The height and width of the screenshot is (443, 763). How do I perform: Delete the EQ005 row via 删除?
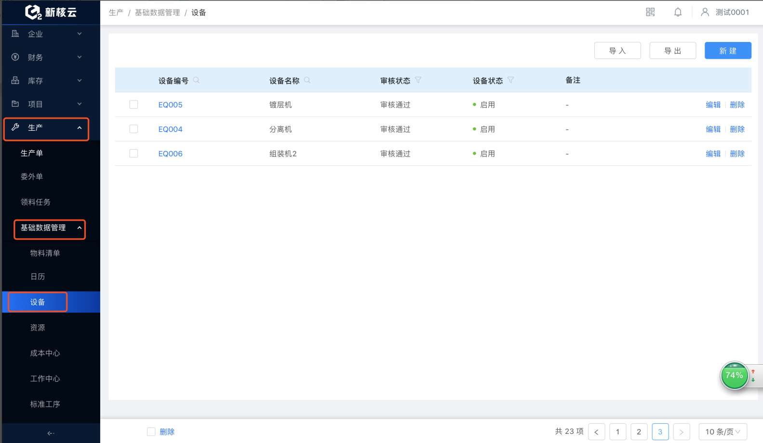[737, 105]
